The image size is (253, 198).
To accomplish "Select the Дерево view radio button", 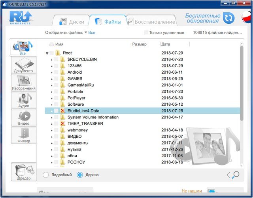I will click(x=80, y=175).
